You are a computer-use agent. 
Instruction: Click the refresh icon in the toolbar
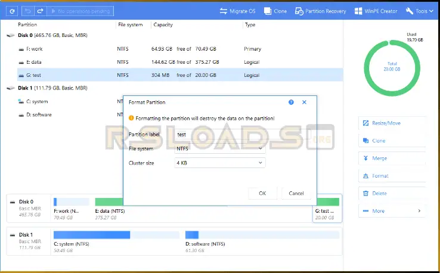coord(12,11)
